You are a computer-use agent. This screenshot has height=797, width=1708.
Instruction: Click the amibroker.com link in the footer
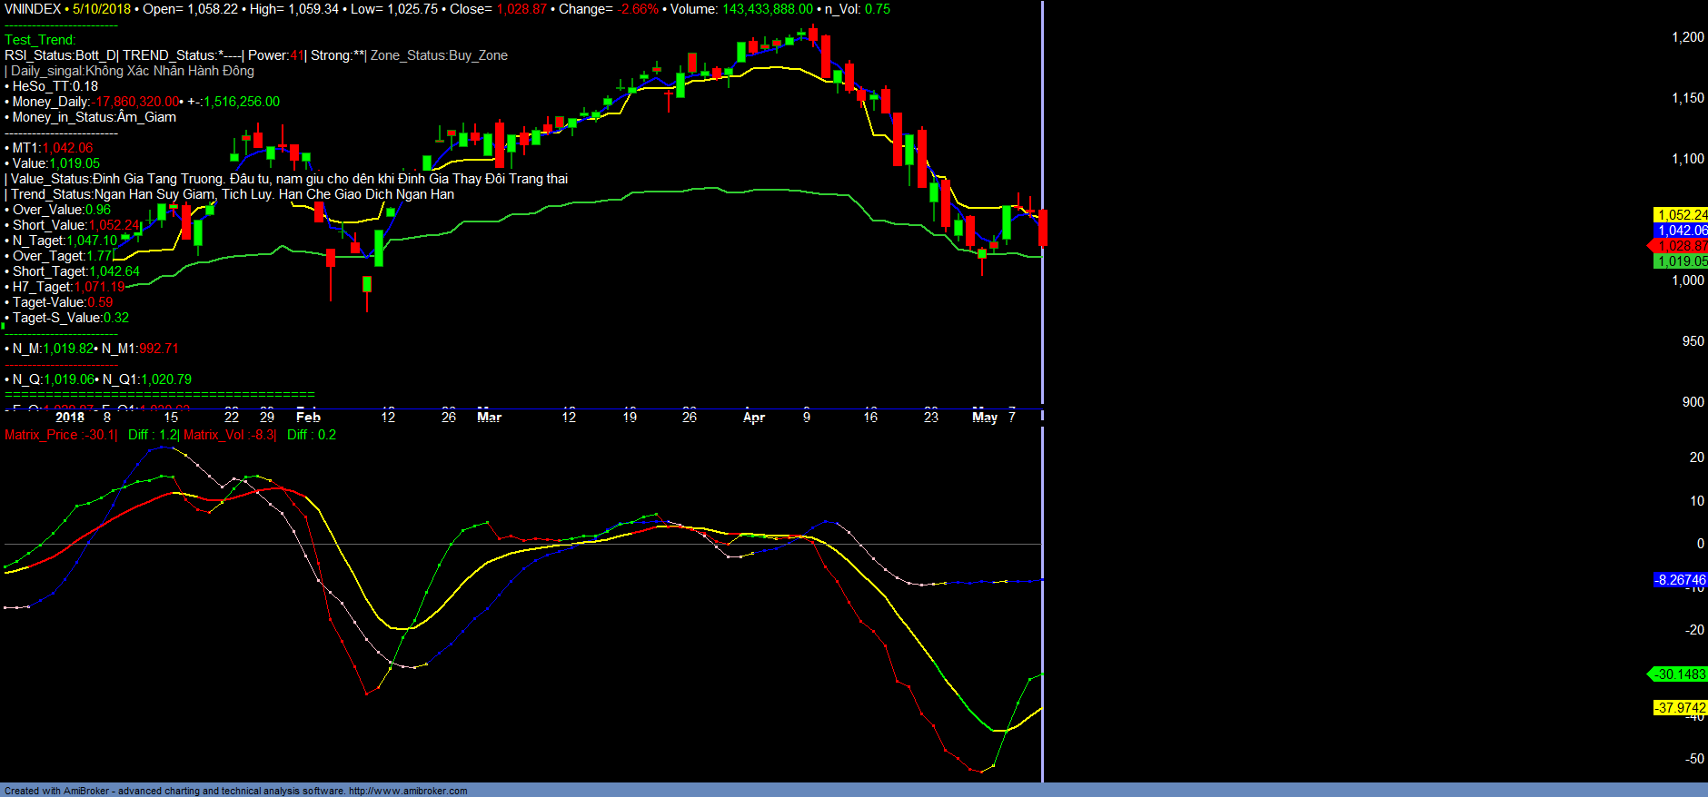click(408, 791)
